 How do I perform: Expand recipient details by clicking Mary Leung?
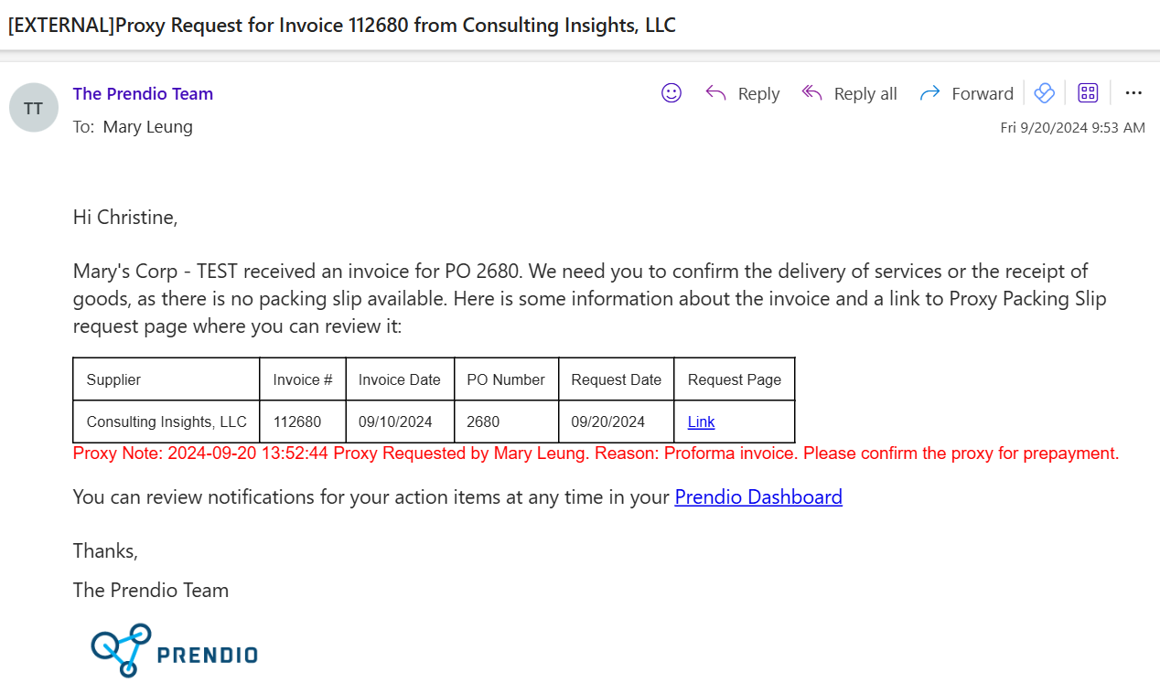(147, 126)
